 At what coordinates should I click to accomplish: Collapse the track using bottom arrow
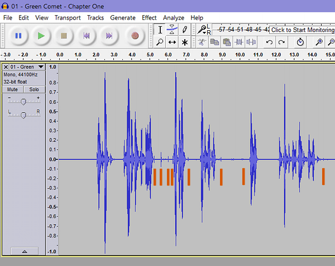coord(24,251)
